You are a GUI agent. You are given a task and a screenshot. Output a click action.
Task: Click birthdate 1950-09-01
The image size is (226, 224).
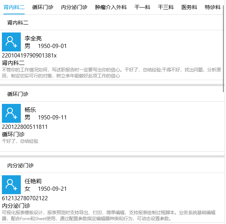pyautogui.click(x=52, y=46)
